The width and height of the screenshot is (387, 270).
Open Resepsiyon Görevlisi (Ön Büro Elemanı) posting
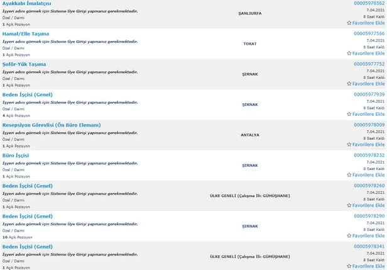tap(52, 125)
